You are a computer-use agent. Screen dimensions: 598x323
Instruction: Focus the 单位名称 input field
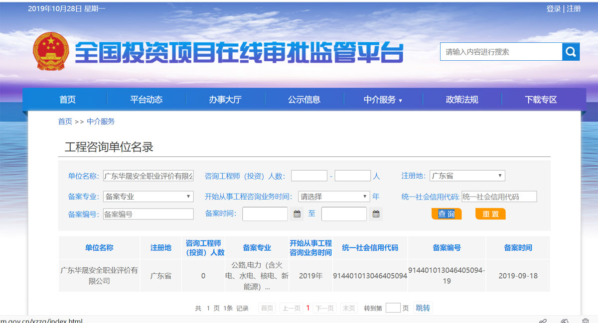(x=148, y=176)
